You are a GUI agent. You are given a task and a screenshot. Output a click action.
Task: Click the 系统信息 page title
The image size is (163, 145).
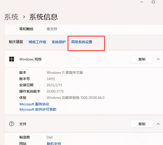[43, 17]
